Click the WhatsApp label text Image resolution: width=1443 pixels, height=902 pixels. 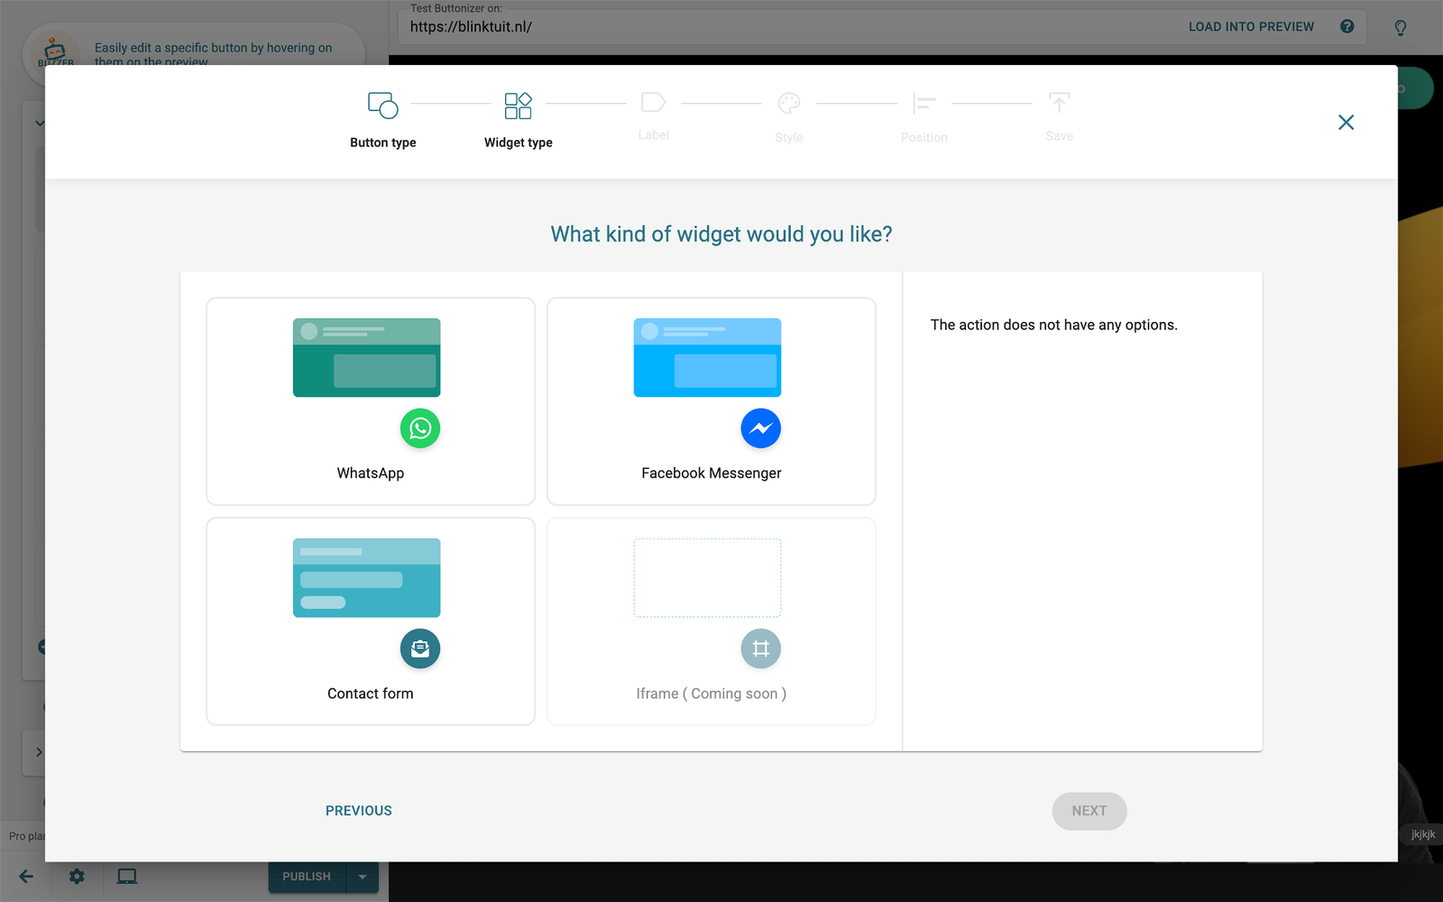pyautogui.click(x=371, y=473)
